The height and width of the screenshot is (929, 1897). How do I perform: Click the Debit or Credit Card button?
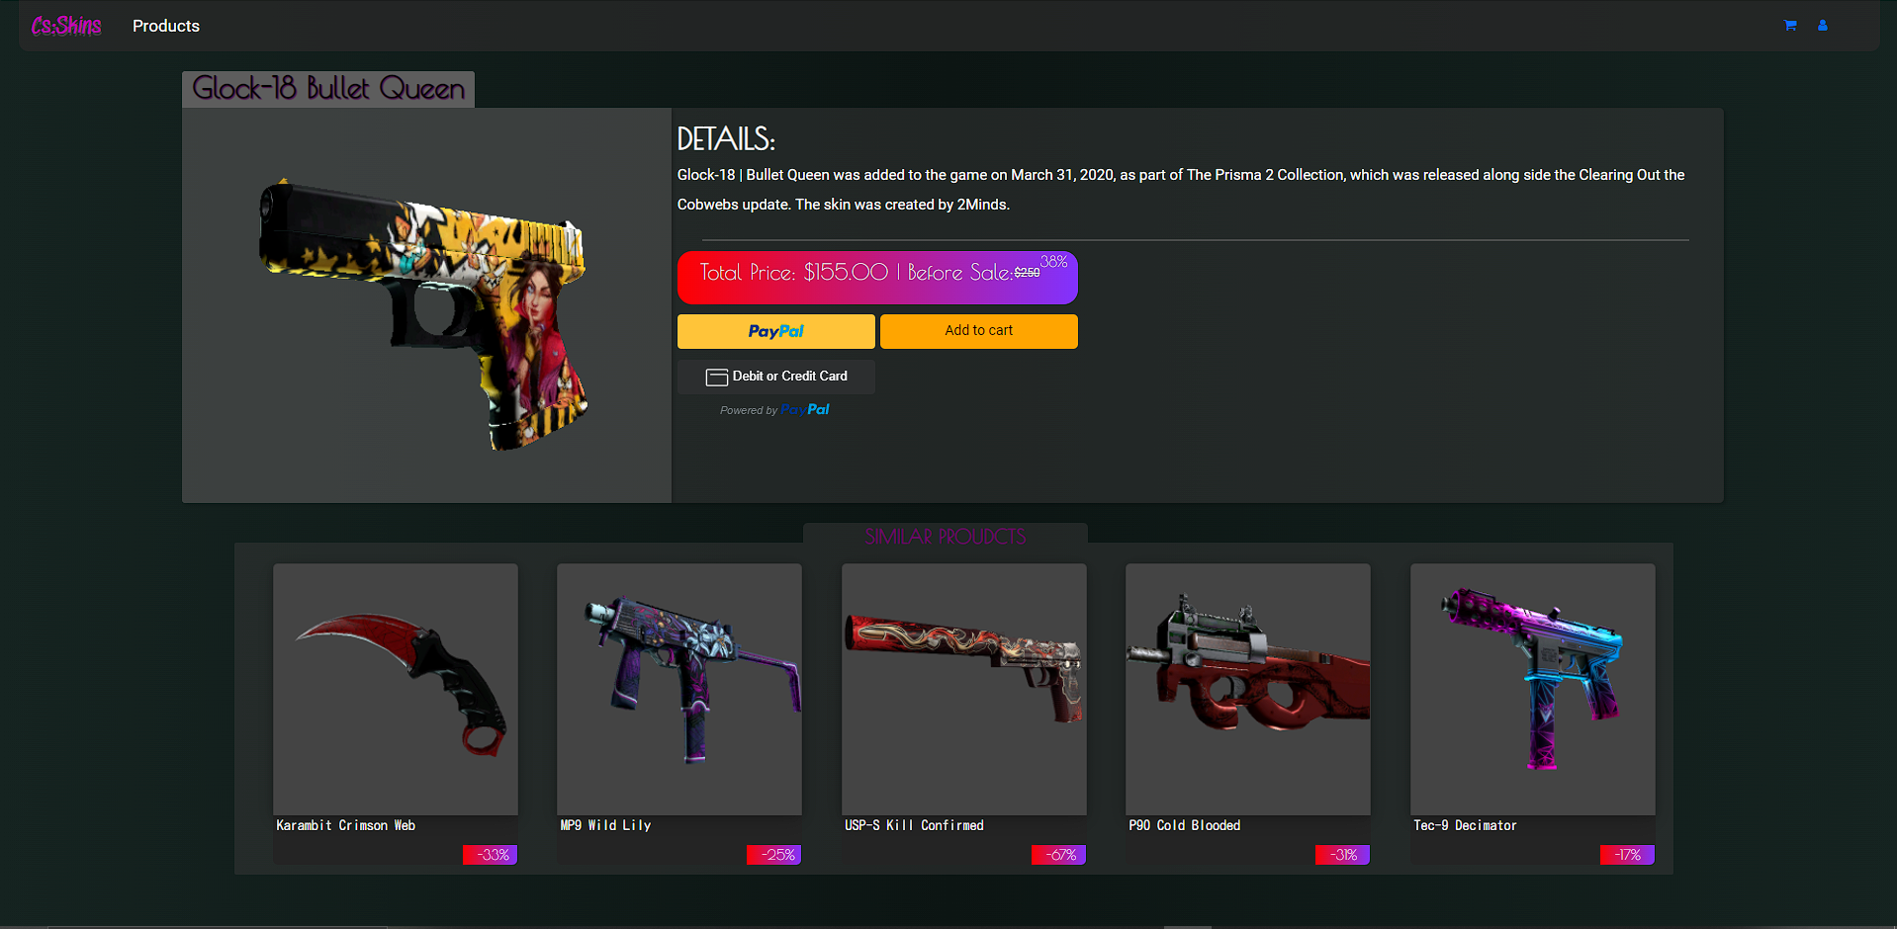pos(775,377)
